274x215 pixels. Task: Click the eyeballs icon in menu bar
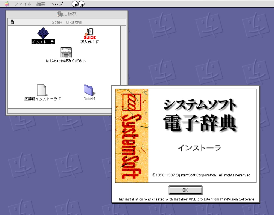(x=78, y=4)
